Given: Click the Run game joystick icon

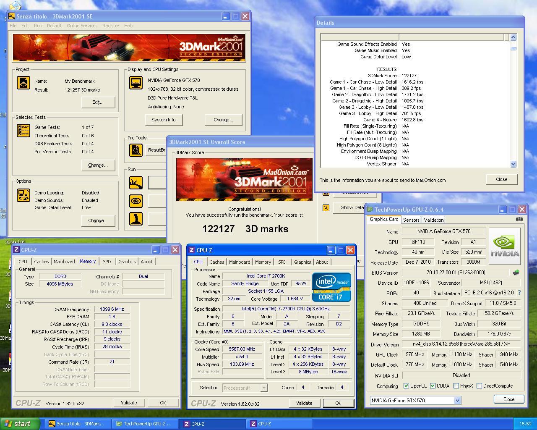Looking at the screenshot, I should [x=136, y=219].
